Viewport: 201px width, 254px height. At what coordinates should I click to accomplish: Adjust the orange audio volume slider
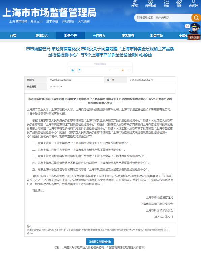119,70
